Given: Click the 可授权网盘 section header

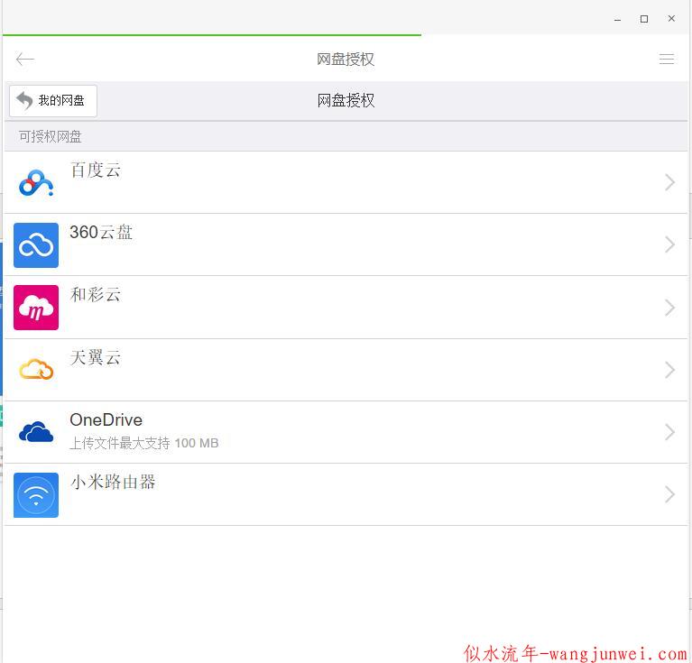Looking at the screenshot, I should 346,137.
